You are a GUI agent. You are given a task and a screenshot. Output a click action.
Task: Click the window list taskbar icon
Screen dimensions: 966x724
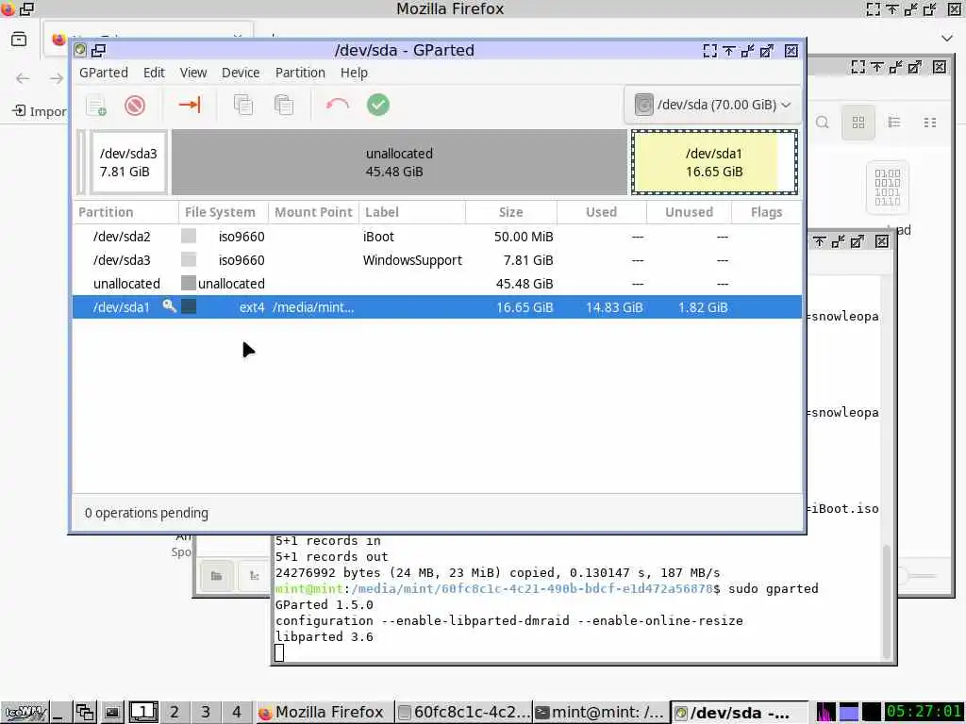[x=85, y=713]
